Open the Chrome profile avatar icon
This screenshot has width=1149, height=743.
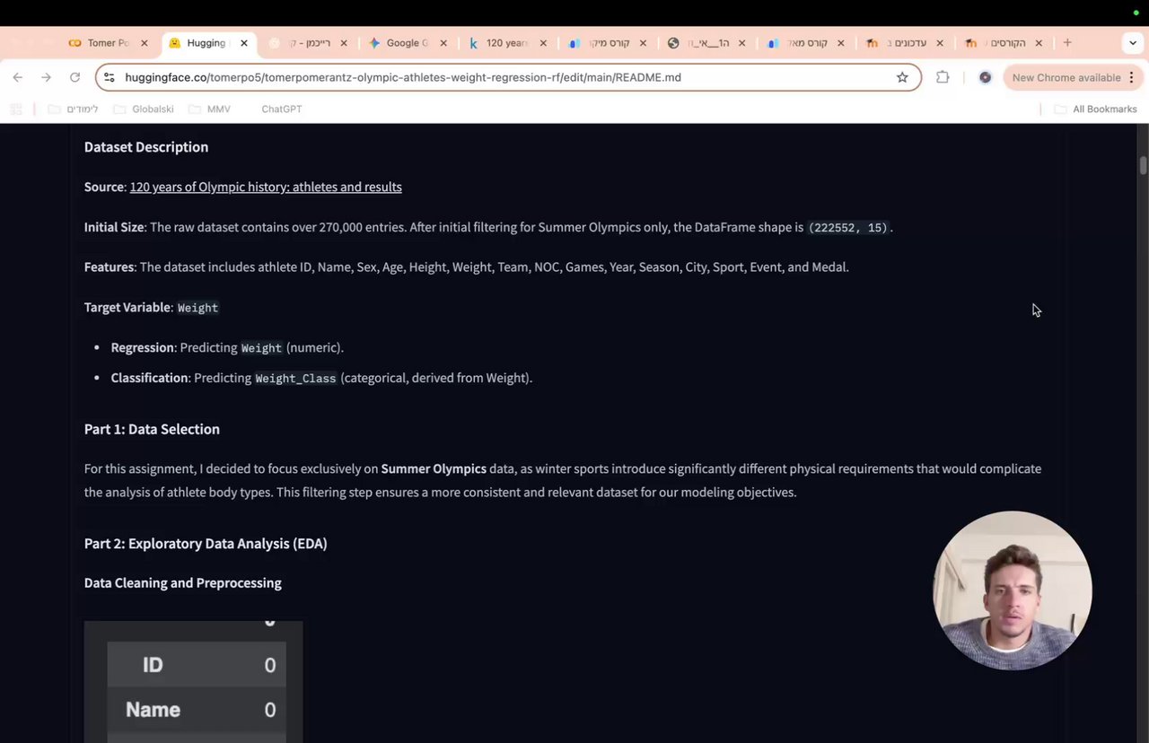click(985, 77)
